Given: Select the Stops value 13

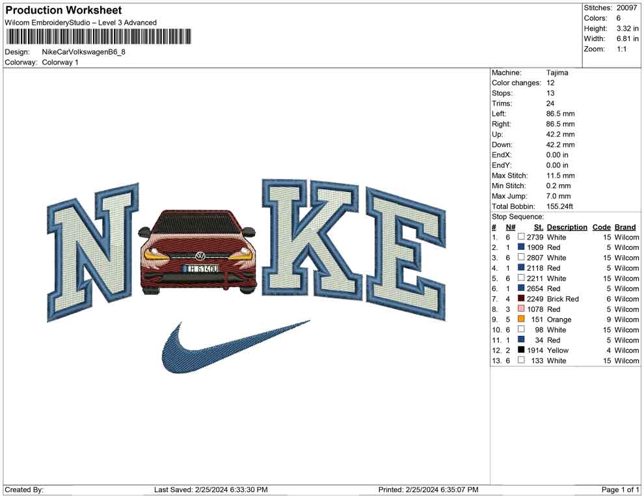Looking at the screenshot, I should (x=550, y=93).
